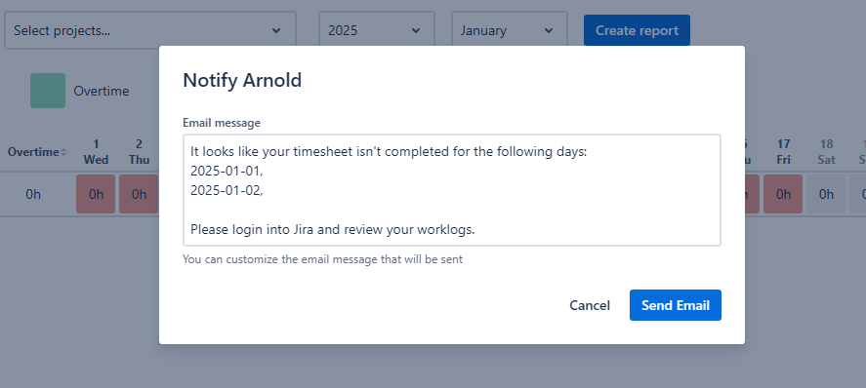
Task: Click the green Overtime legend swatch
Action: coord(48,91)
